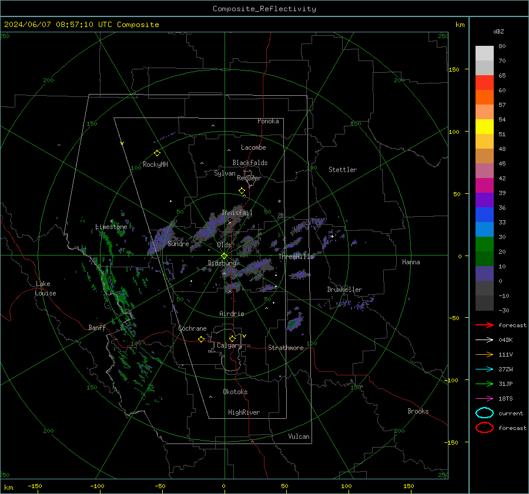Click the red 65-60 dBZ swatch
Viewport: 529px width, 494px height.
coord(484,83)
